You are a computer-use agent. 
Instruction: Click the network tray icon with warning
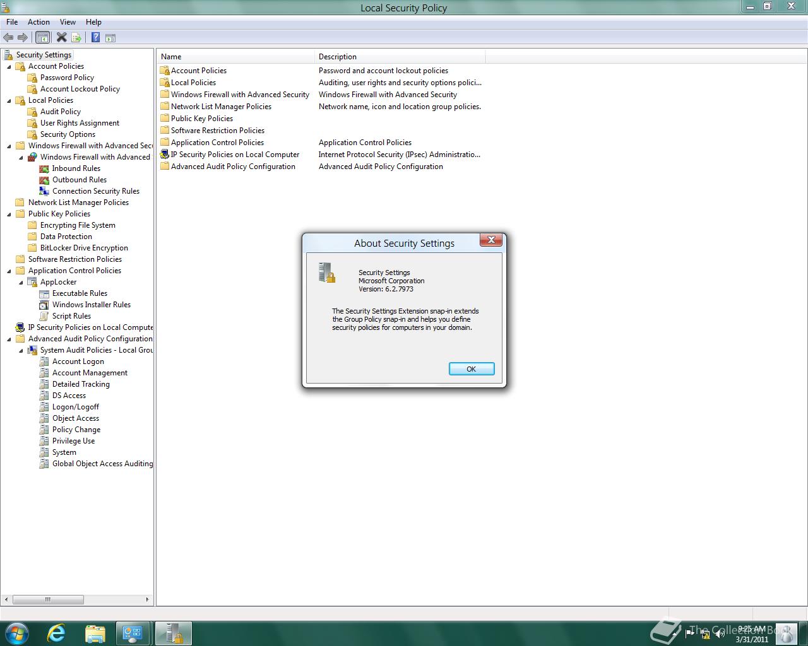(x=704, y=633)
